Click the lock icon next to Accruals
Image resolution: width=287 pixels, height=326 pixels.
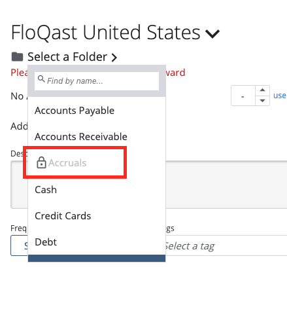tap(41, 162)
